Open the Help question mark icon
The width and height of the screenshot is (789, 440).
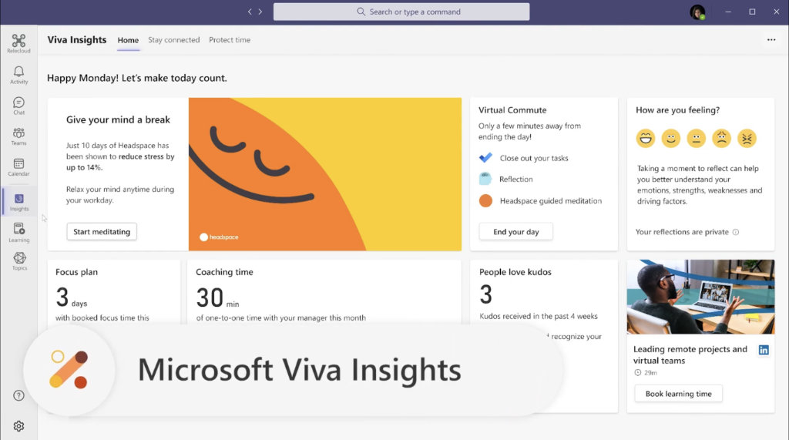point(18,395)
